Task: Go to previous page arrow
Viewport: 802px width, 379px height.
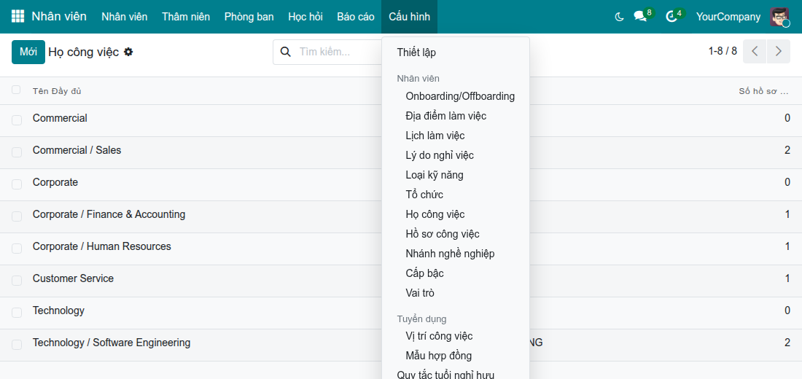Action: click(755, 51)
